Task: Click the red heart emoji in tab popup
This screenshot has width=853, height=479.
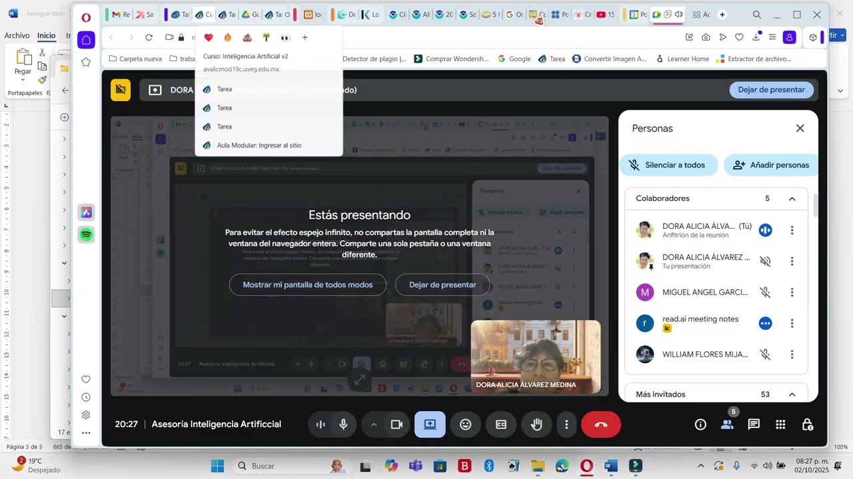Action: pyautogui.click(x=209, y=38)
